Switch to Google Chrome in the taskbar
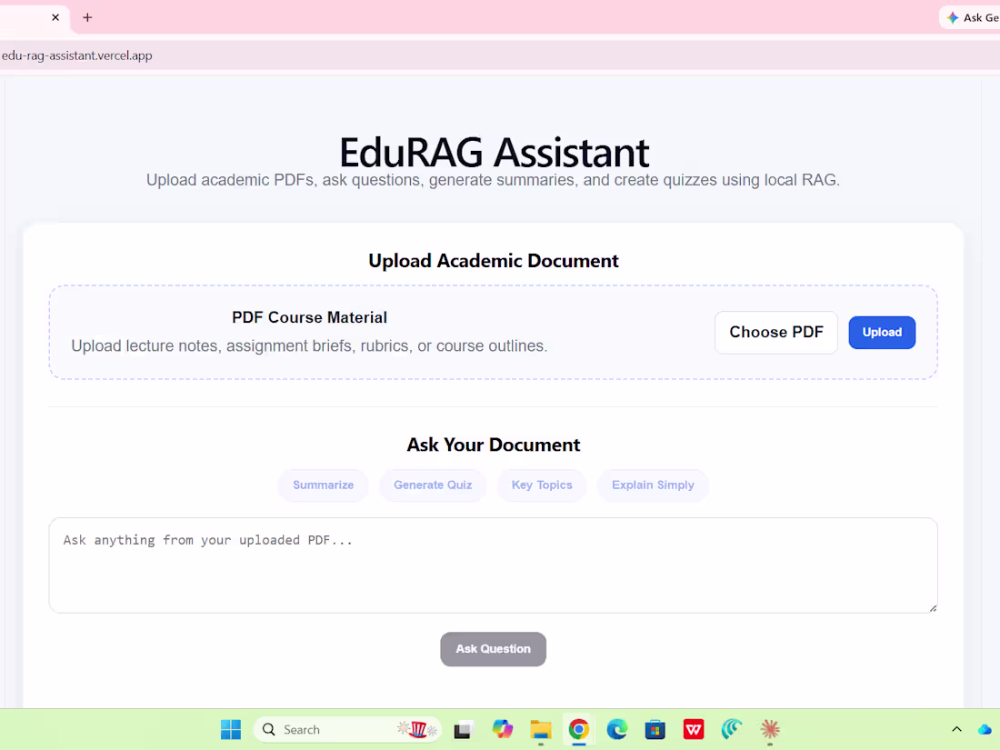Image resolution: width=1000 pixels, height=750 pixels. (x=578, y=729)
